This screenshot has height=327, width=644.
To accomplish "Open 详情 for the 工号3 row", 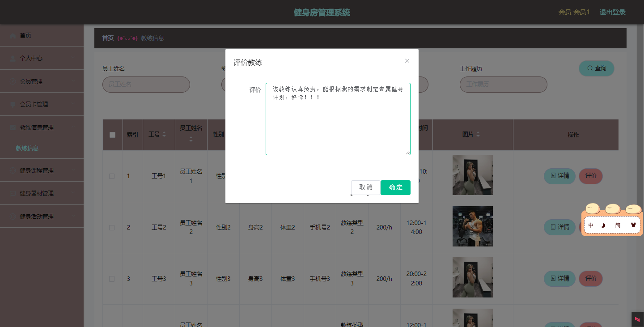I will point(560,278).
